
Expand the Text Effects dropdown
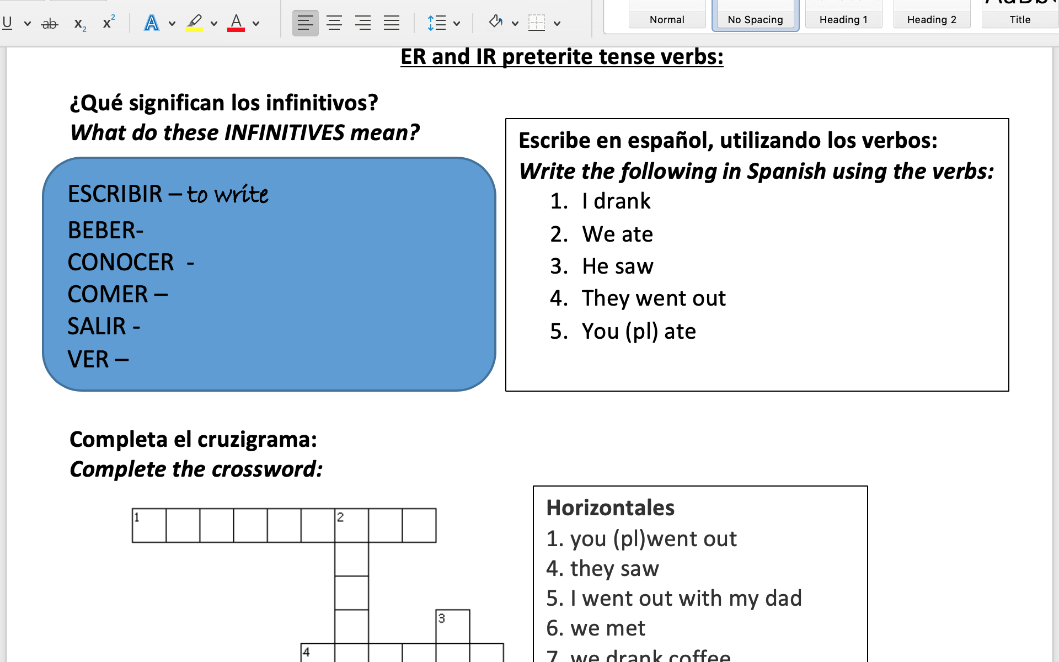coord(172,24)
